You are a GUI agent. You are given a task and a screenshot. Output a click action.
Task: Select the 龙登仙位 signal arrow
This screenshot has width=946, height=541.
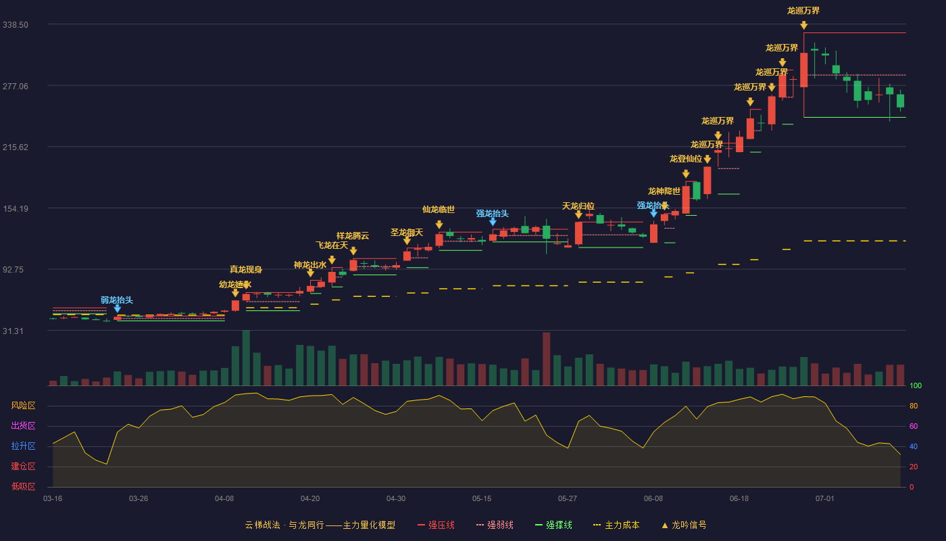click(x=686, y=174)
